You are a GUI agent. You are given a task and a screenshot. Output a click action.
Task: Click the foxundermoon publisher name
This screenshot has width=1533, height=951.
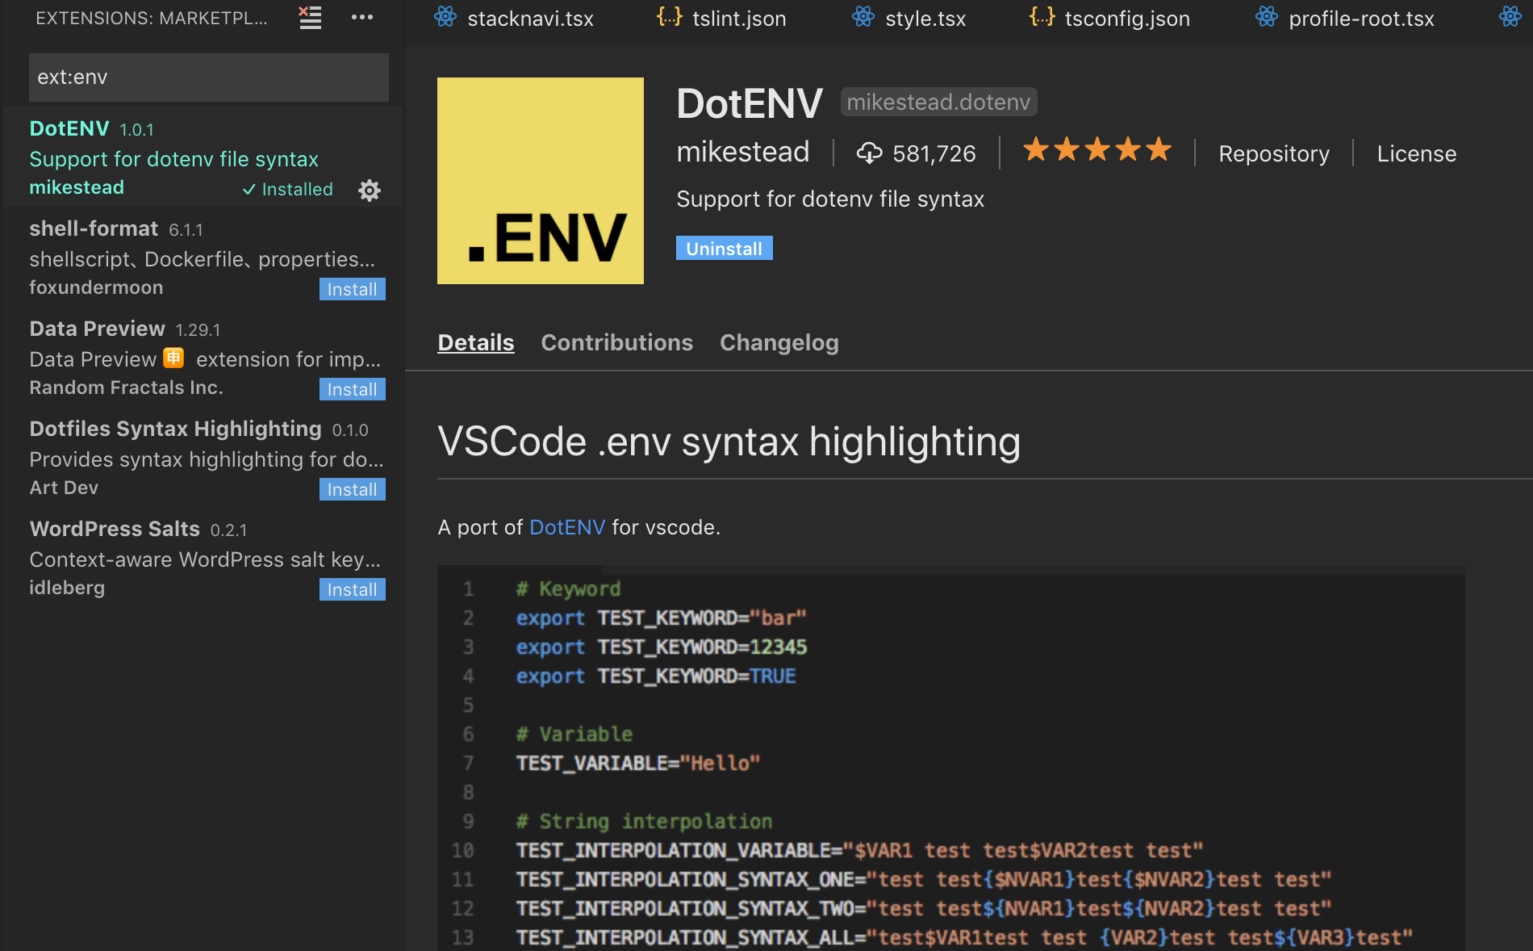point(96,287)
